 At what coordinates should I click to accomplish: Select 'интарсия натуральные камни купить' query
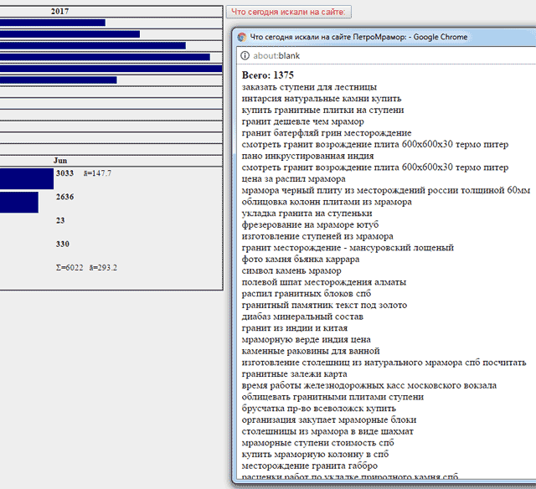coord(322,99)
